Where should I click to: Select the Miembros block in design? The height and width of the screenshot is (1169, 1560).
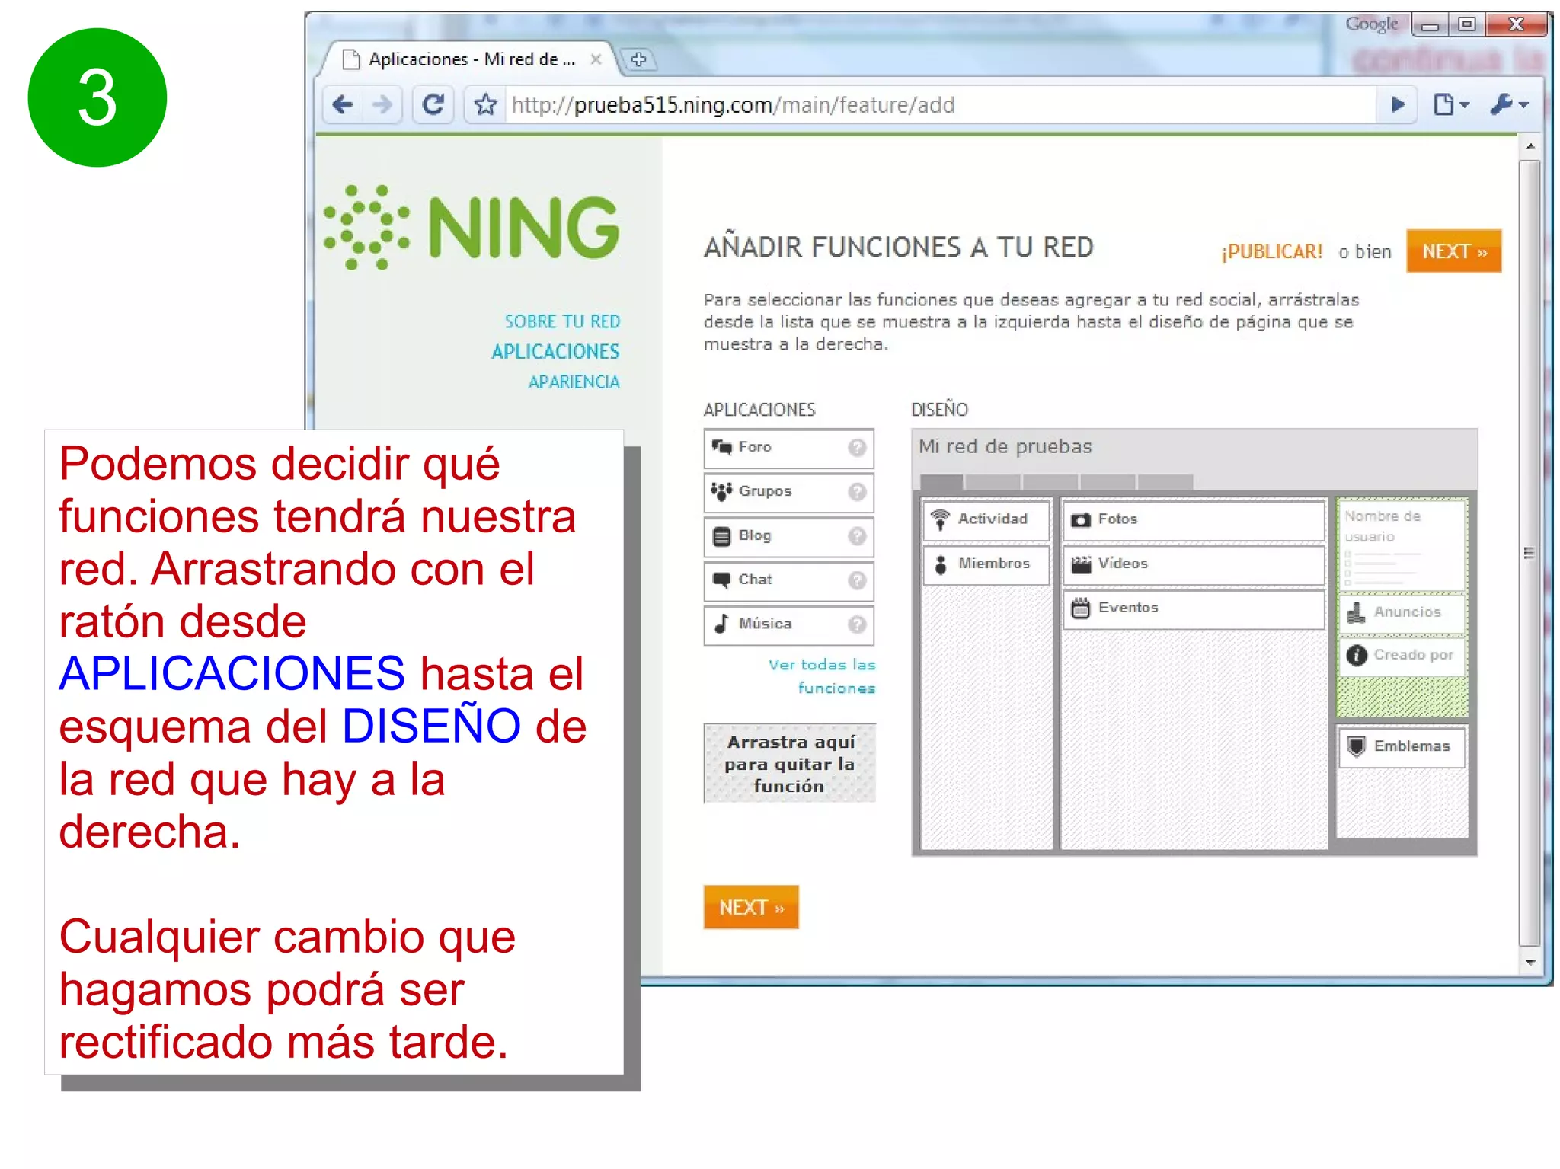[986, 564]
